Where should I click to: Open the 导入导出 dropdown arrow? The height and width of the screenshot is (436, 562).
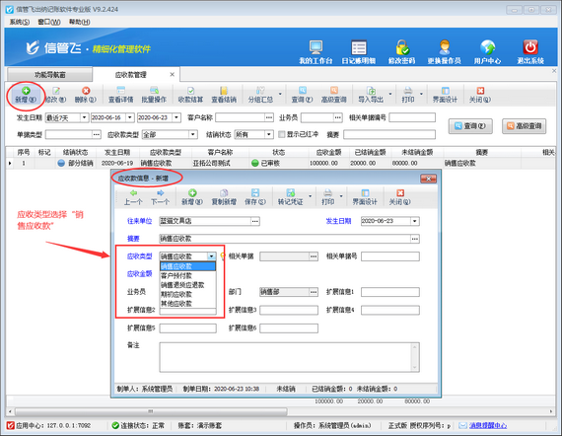point(390,95)
